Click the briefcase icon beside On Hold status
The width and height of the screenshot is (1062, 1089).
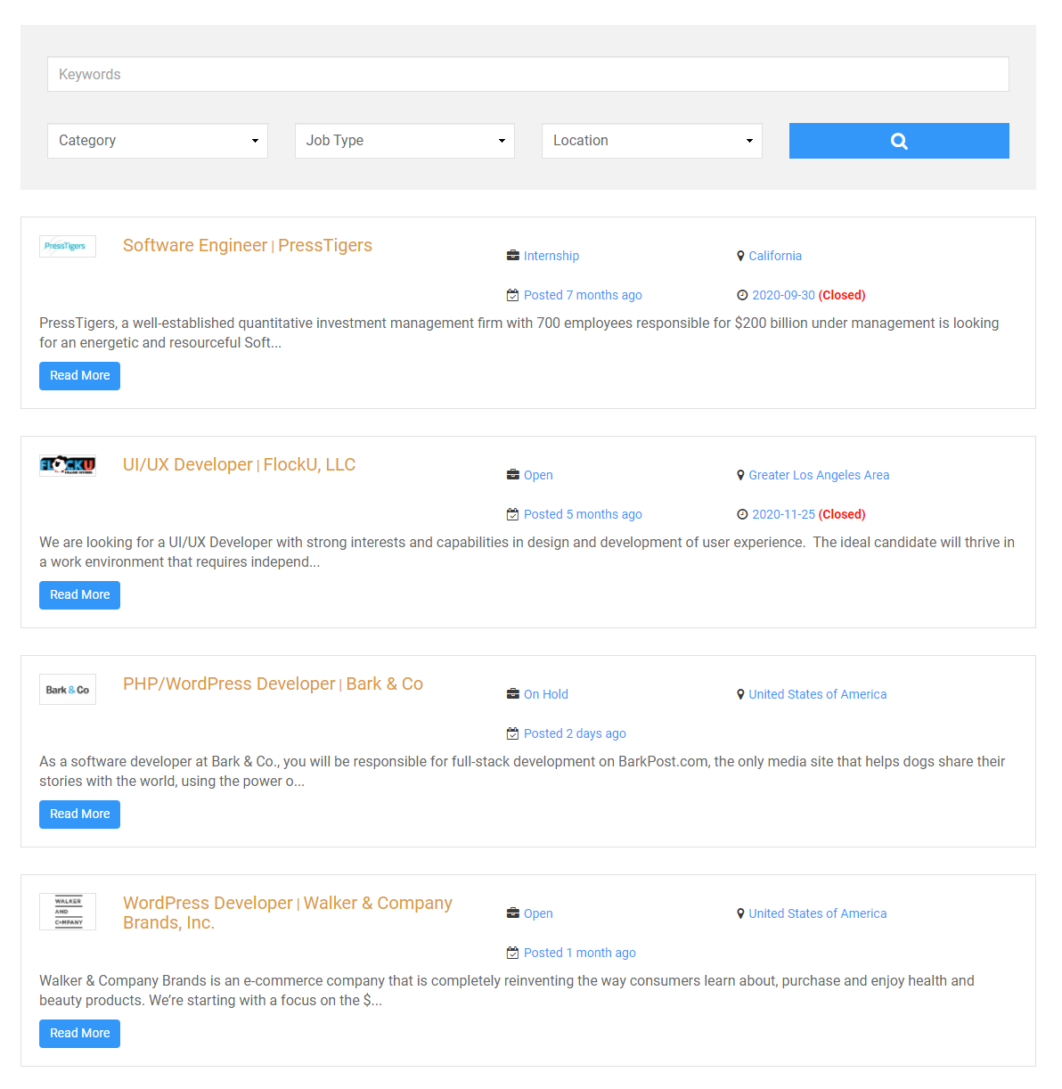[x=512, y=694]
